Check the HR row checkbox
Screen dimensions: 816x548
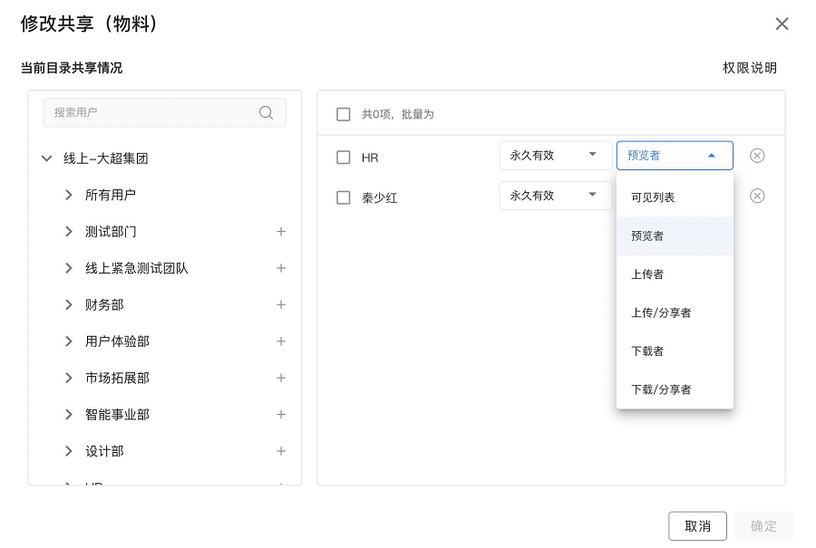pyautogui.click(x=343, y=158)
